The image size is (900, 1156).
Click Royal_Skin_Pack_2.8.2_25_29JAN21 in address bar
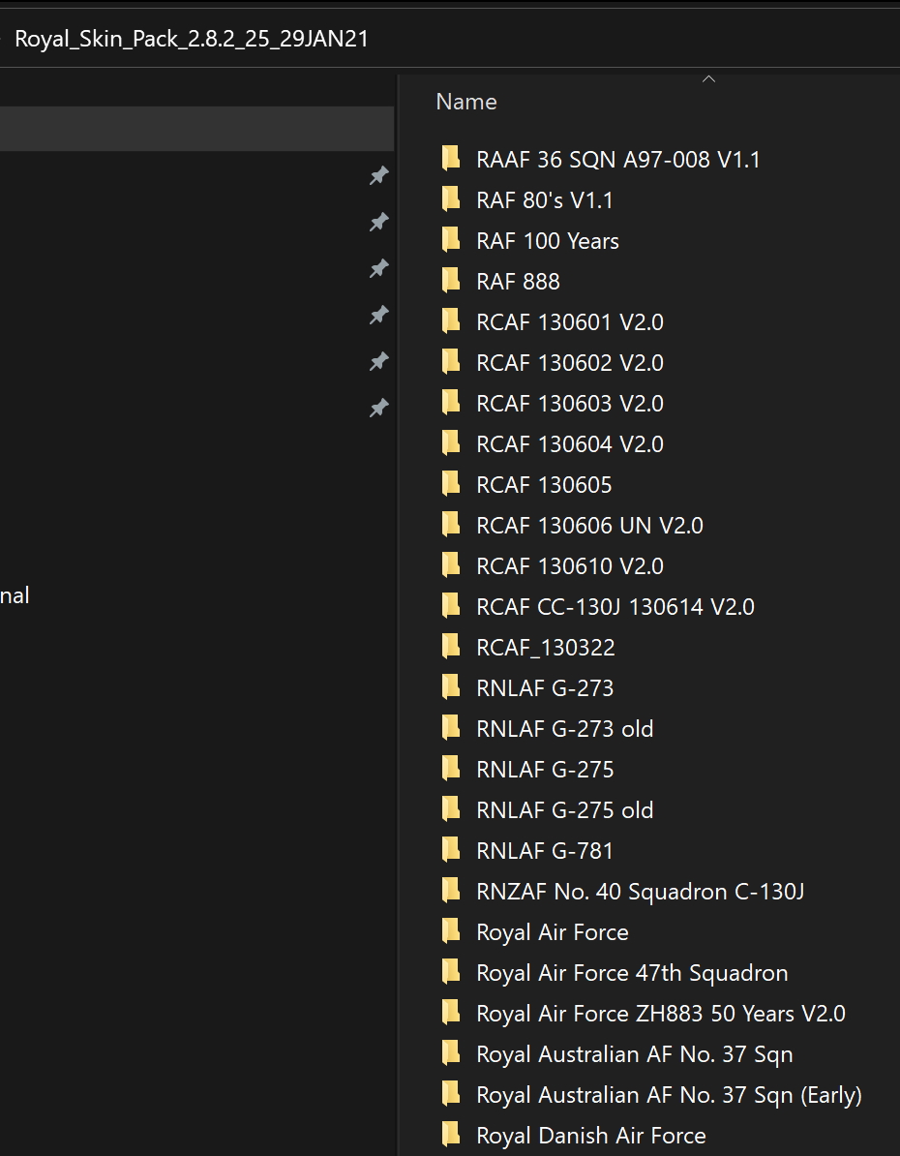(x=192, y=40)
